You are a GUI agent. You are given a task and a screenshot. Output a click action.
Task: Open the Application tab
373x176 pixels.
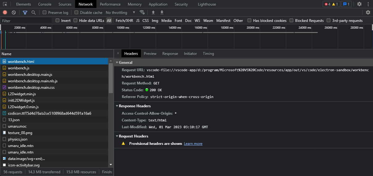[158, 4]
